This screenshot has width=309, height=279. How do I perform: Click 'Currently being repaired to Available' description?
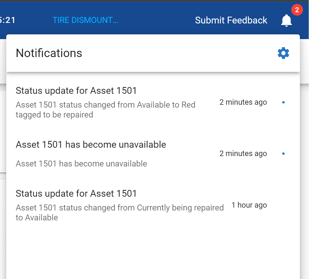[119, 213]
